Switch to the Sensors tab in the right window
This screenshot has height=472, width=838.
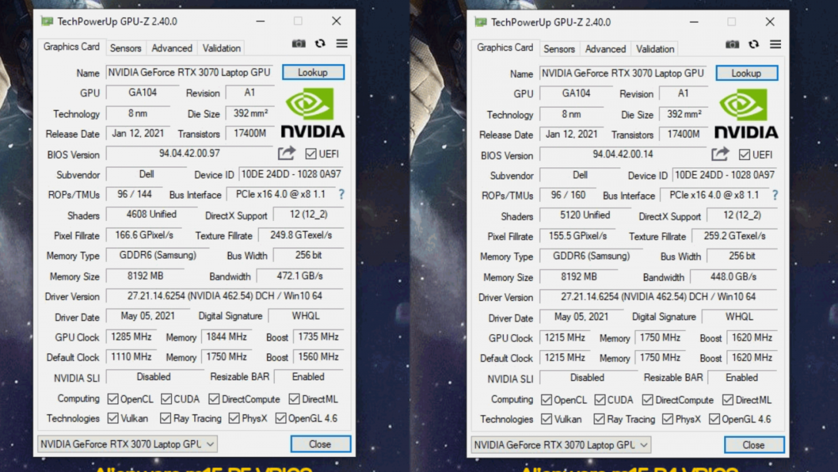tap(558, 49)
